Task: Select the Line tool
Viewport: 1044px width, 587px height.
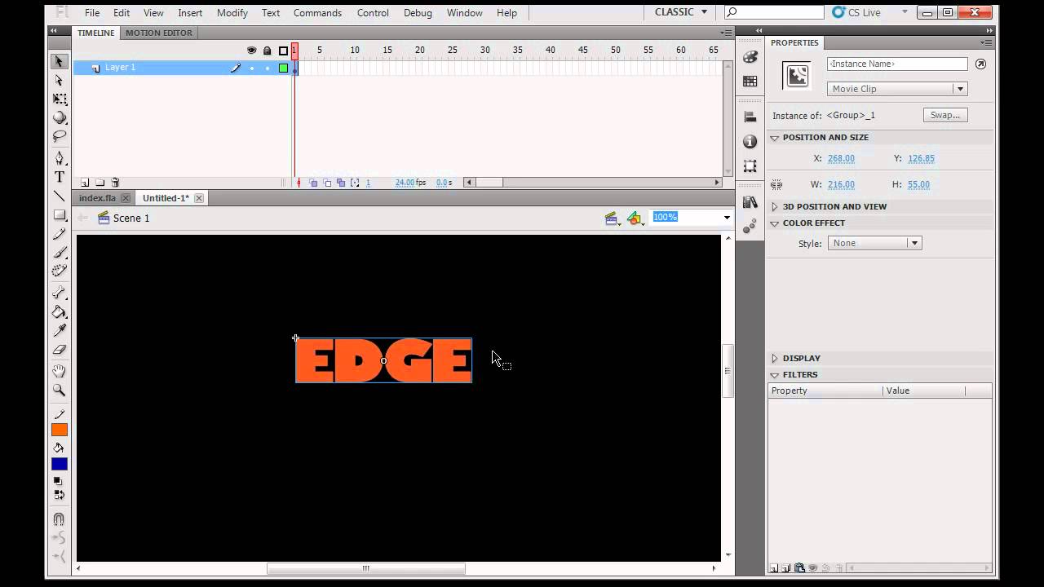Action: pos(60,196)
